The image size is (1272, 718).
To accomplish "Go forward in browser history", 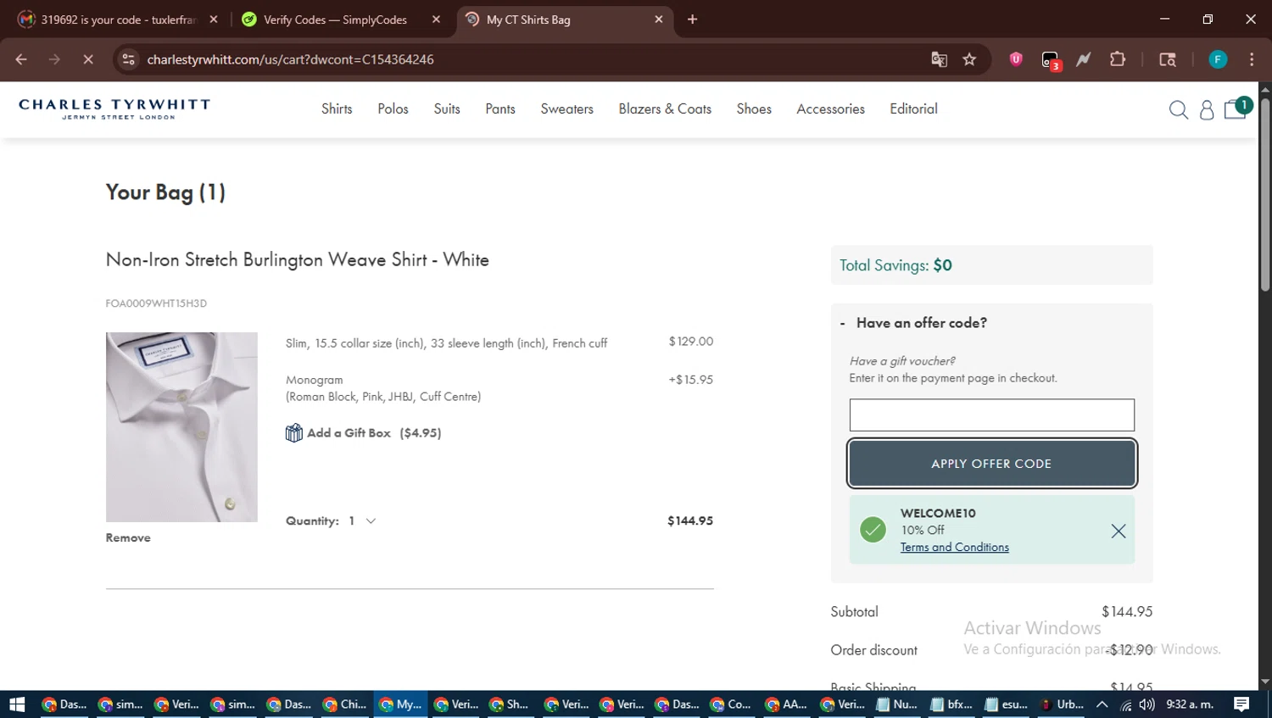I will tap(54, 59).
